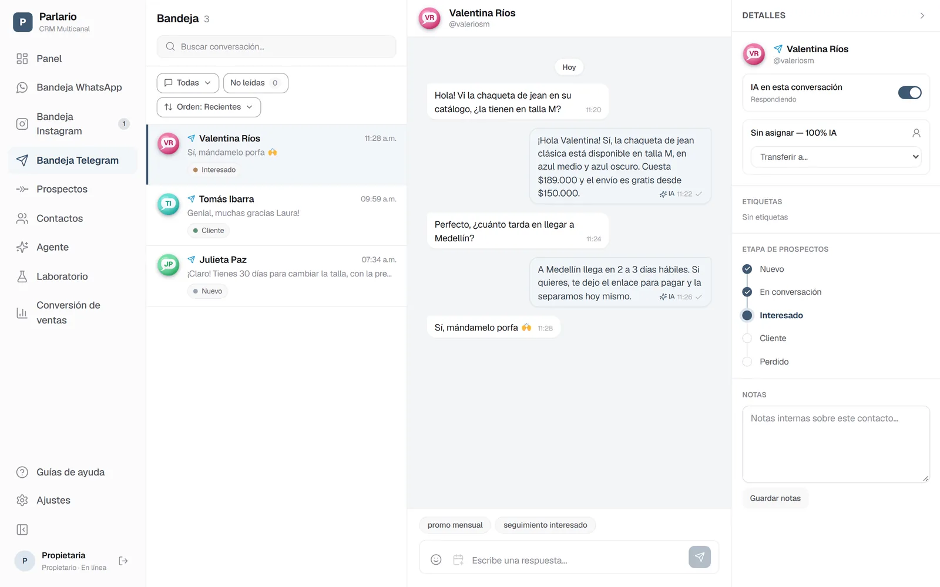Collapse the sidebar panel icon
Image resolution: width=940 pixels, height=587 pixels.
(22, 530)
